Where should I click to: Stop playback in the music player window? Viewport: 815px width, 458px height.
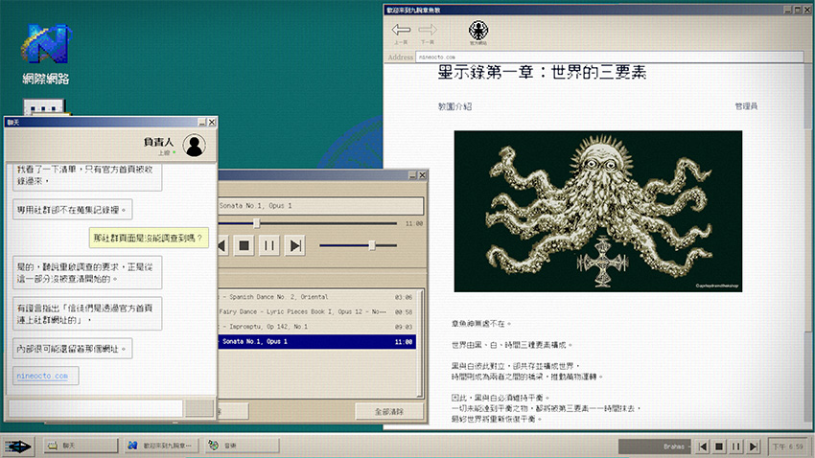[x=244, y=245]
